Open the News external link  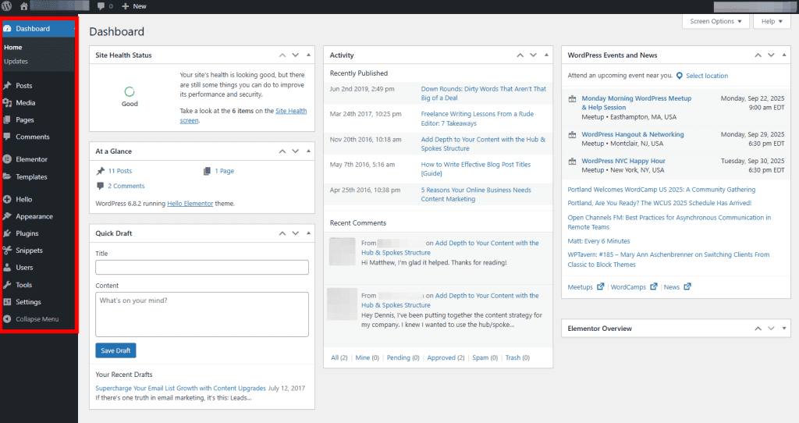point(677,287)
